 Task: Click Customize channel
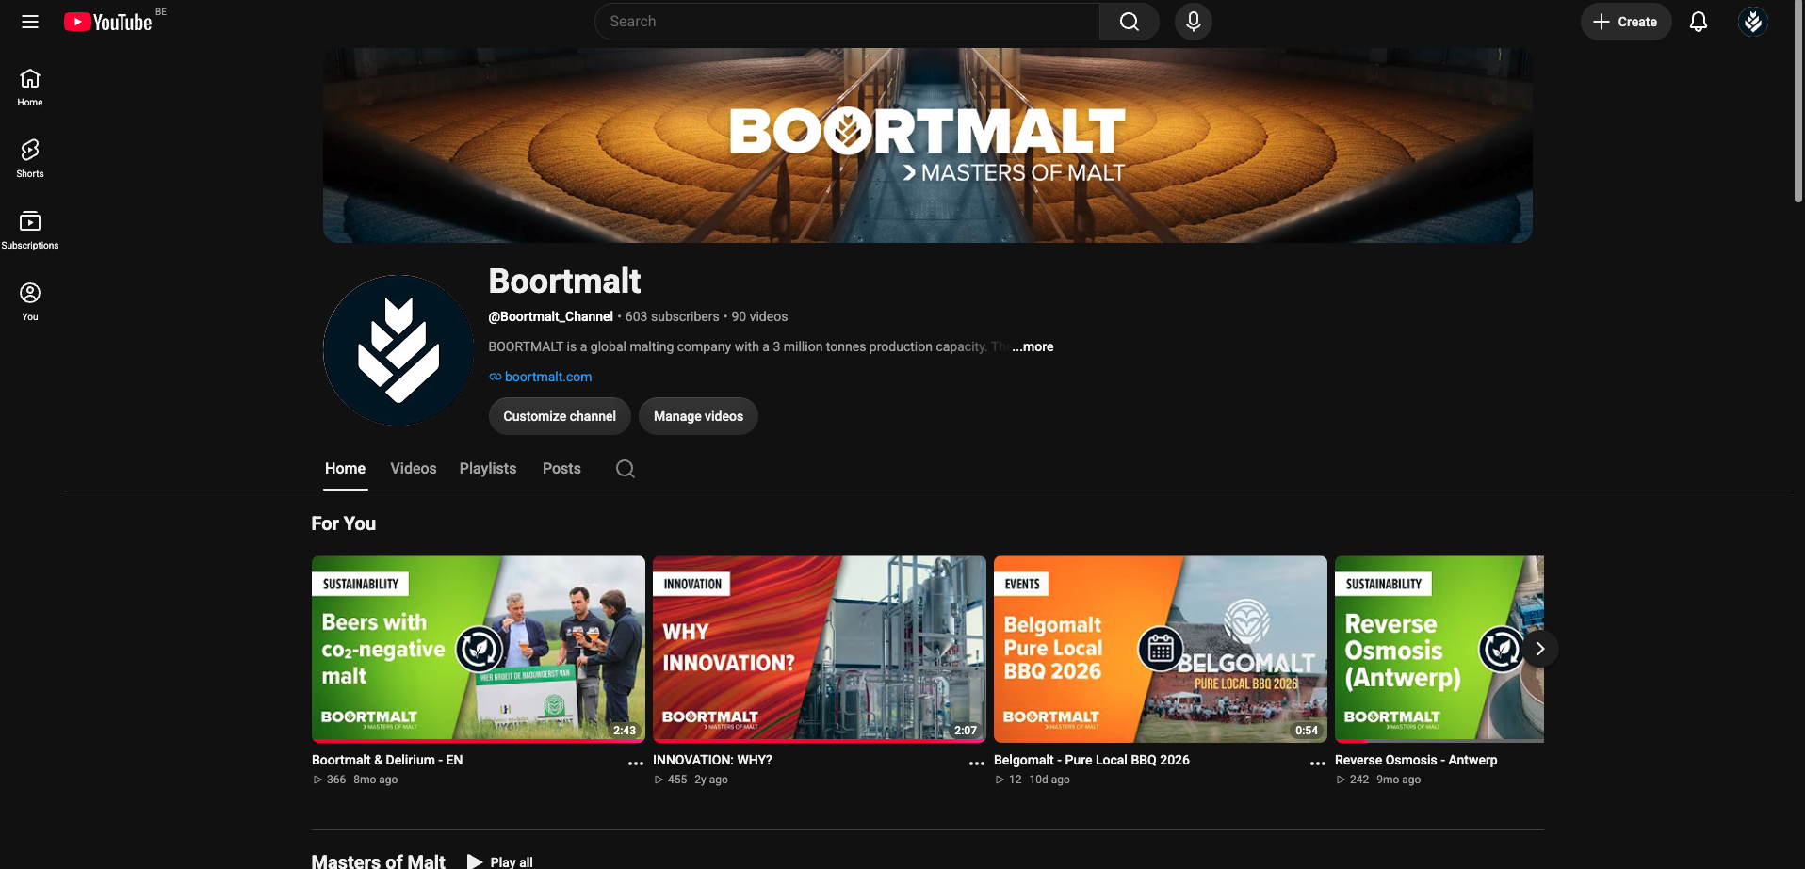pos(560,416)
